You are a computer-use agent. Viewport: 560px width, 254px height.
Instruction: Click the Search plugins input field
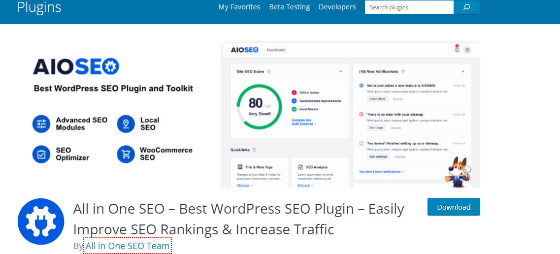(x=409, y=7)
